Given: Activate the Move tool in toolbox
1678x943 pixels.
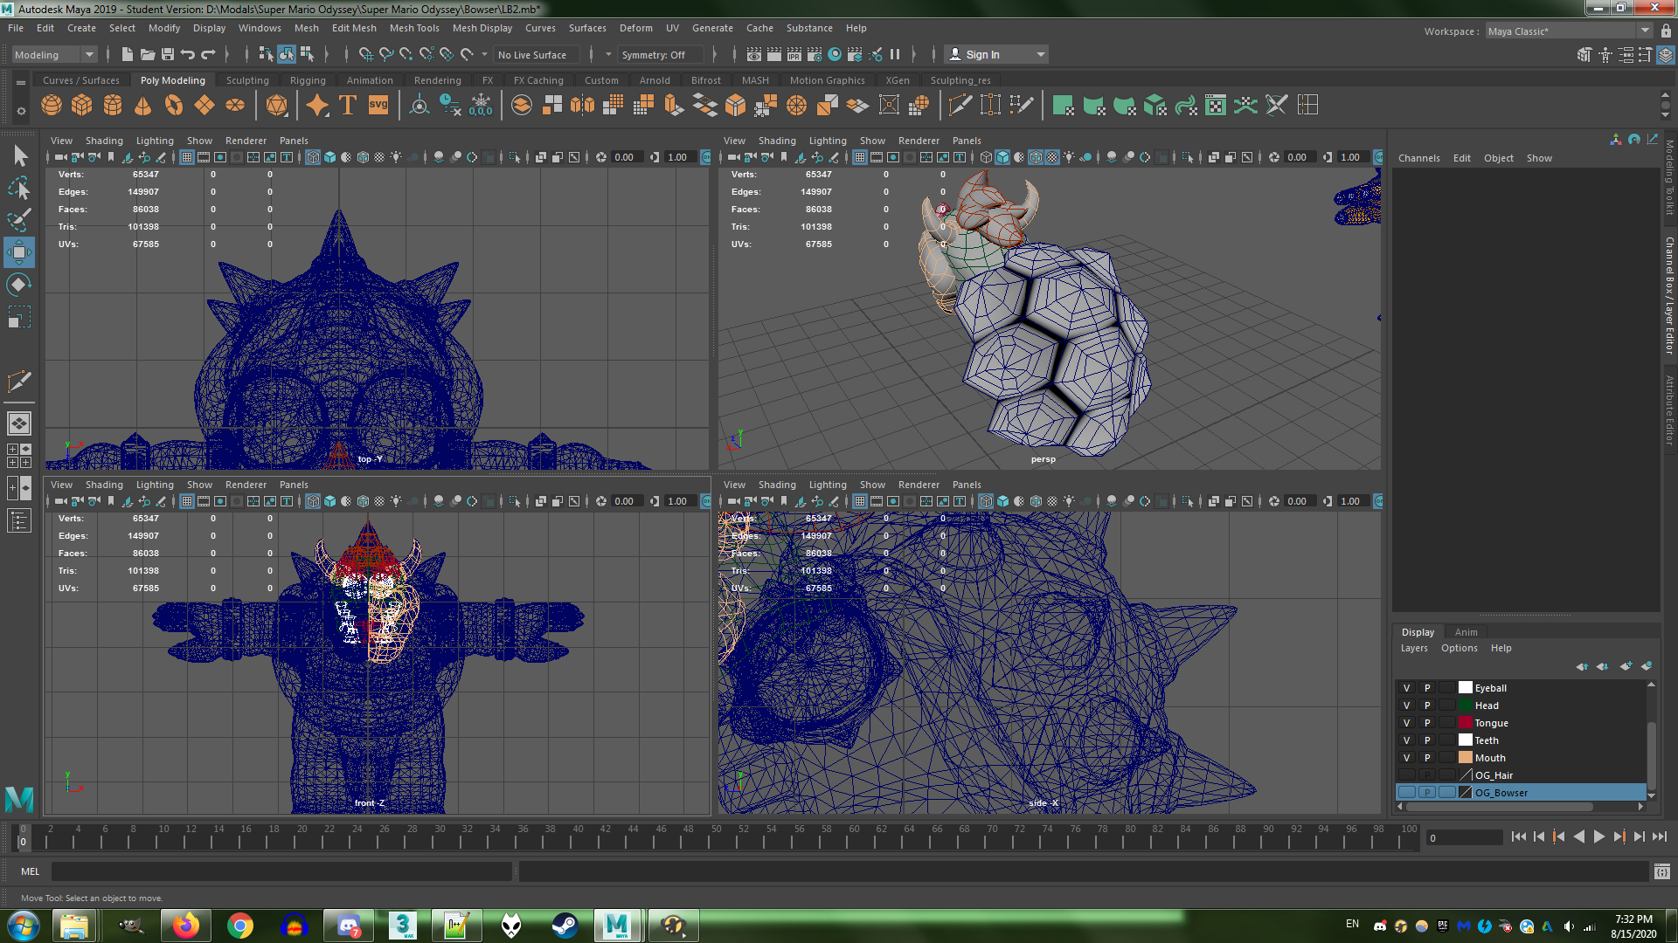Looking at the screenshot, I should click(x=19, y=252).
